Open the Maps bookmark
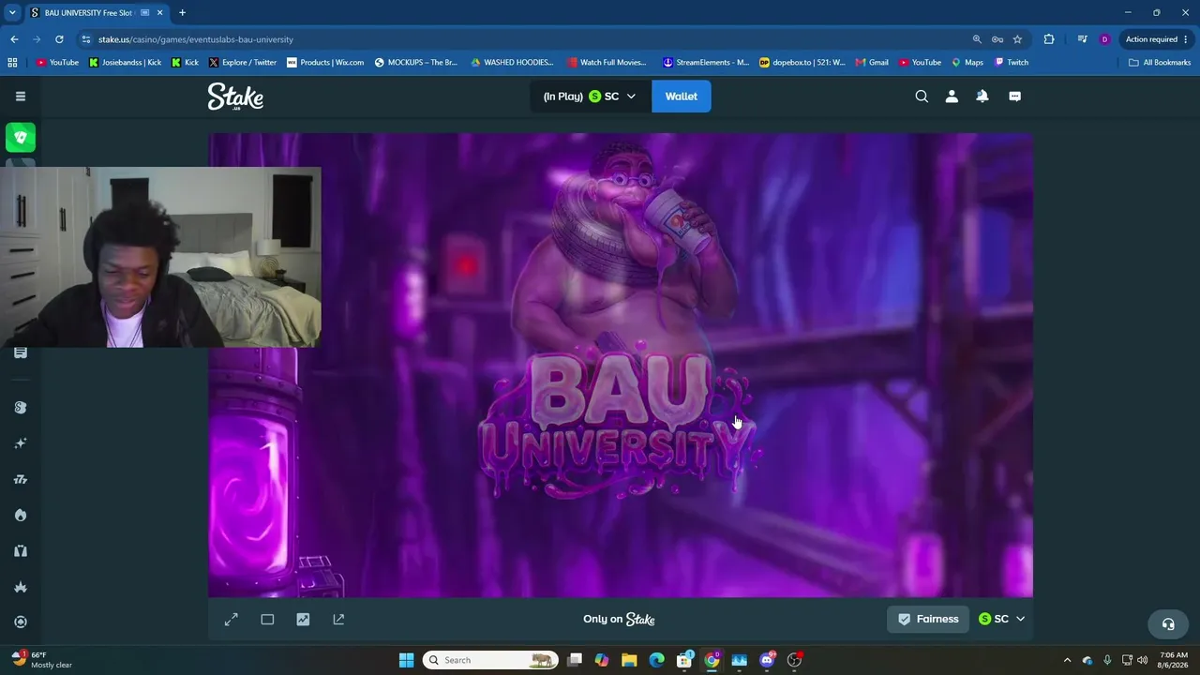Image resolution: width=1200 pixels, height=675 pixels. (x=967, y=63)
